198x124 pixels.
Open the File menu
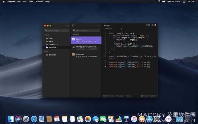tap(19, 2)
